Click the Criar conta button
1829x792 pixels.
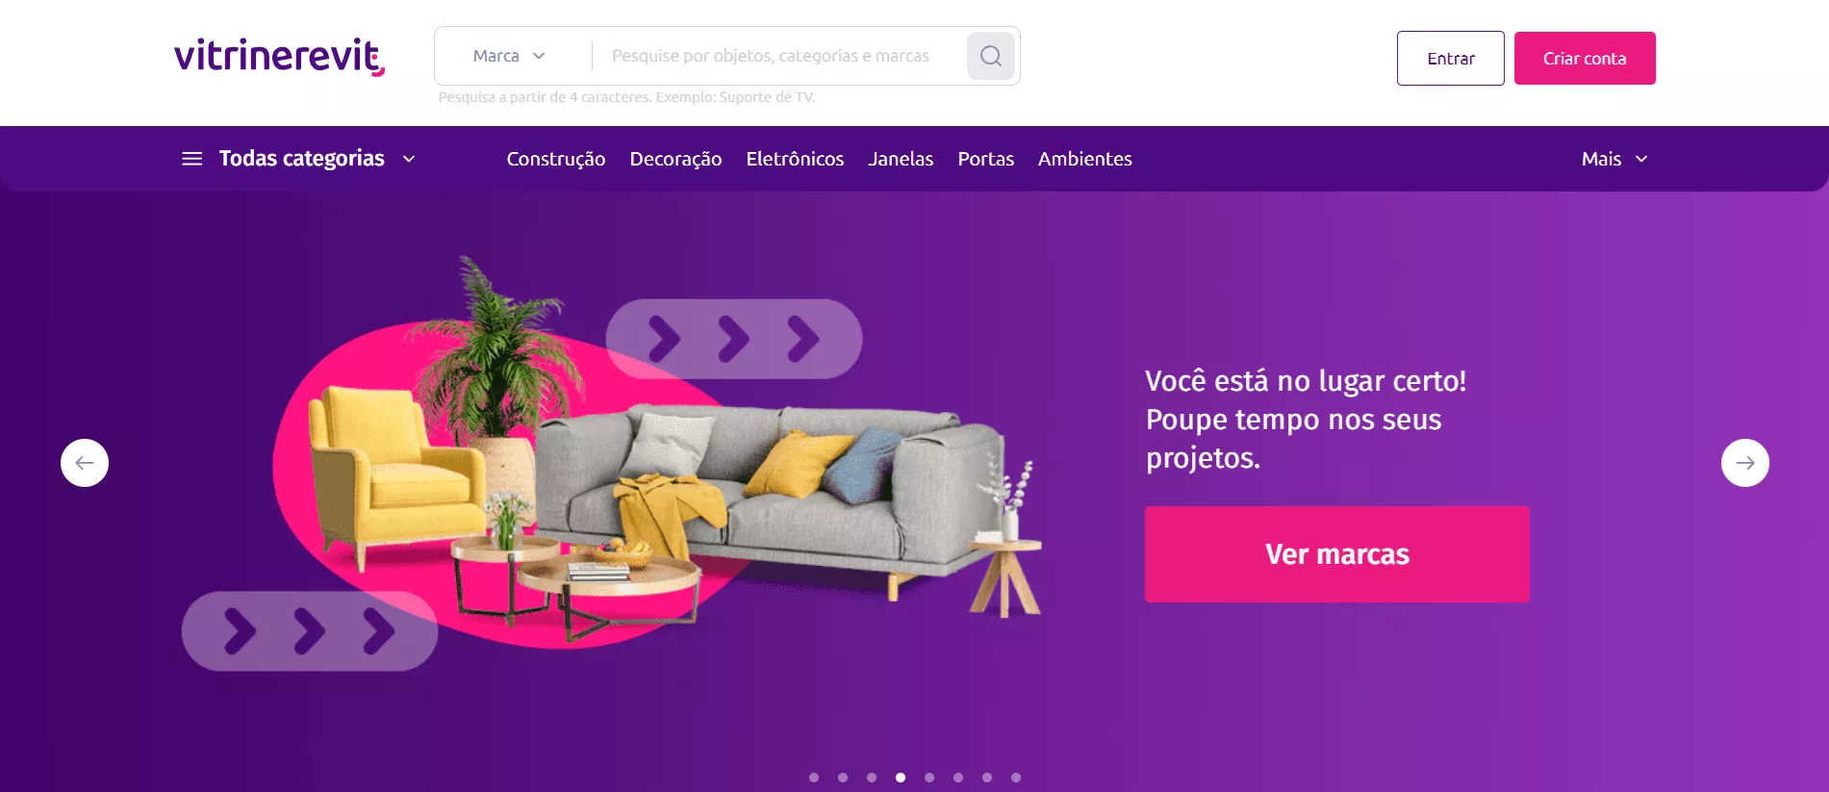pos(1585,58)
